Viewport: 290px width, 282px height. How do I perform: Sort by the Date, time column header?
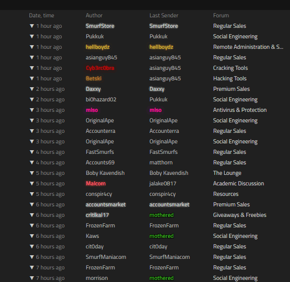42,16
